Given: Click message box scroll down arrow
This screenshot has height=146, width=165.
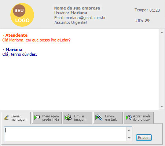Looking at the screenshot, I should tap(129, 138).
